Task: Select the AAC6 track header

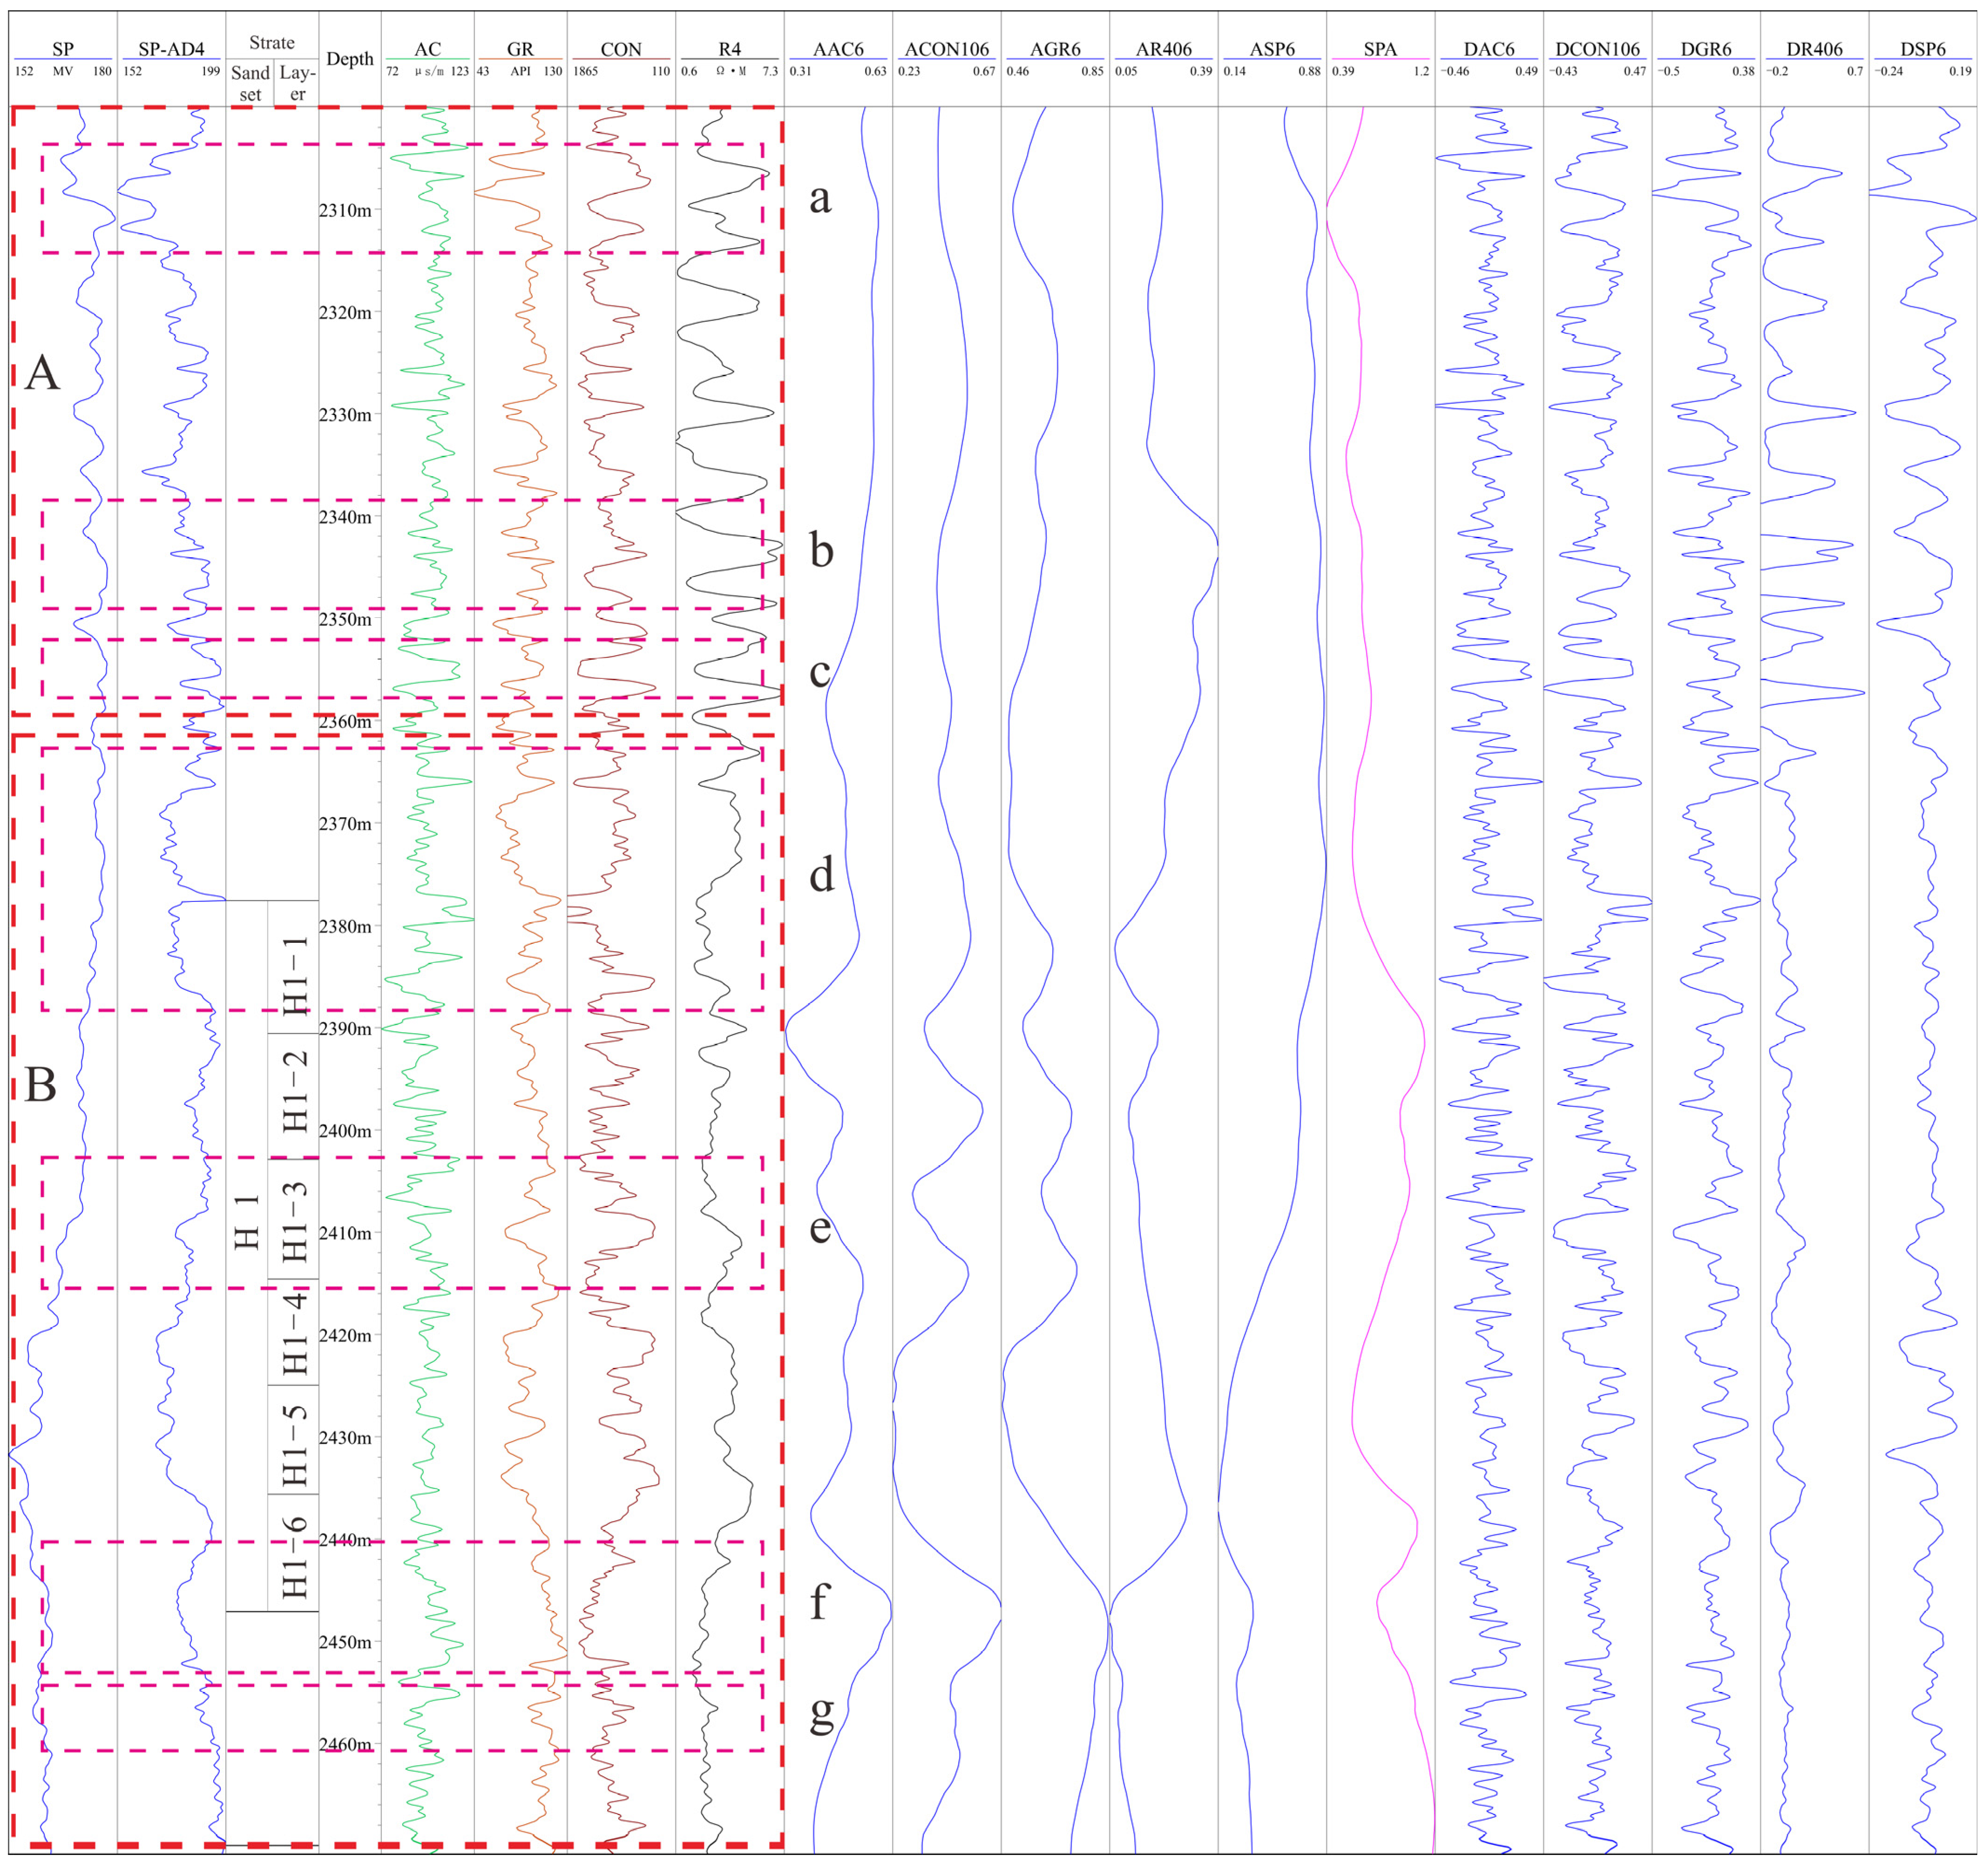Action: point(838,49)
